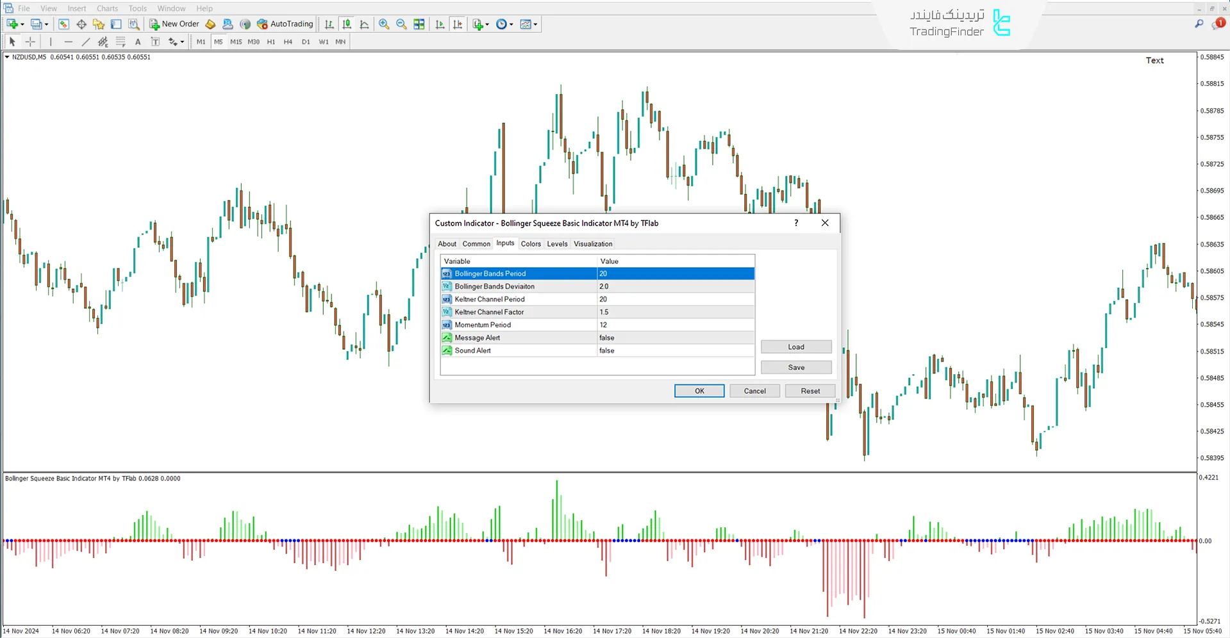Expand the Periods dropdown
Image resolution: width=1230 pixels, height=638 pixels.
504,24
